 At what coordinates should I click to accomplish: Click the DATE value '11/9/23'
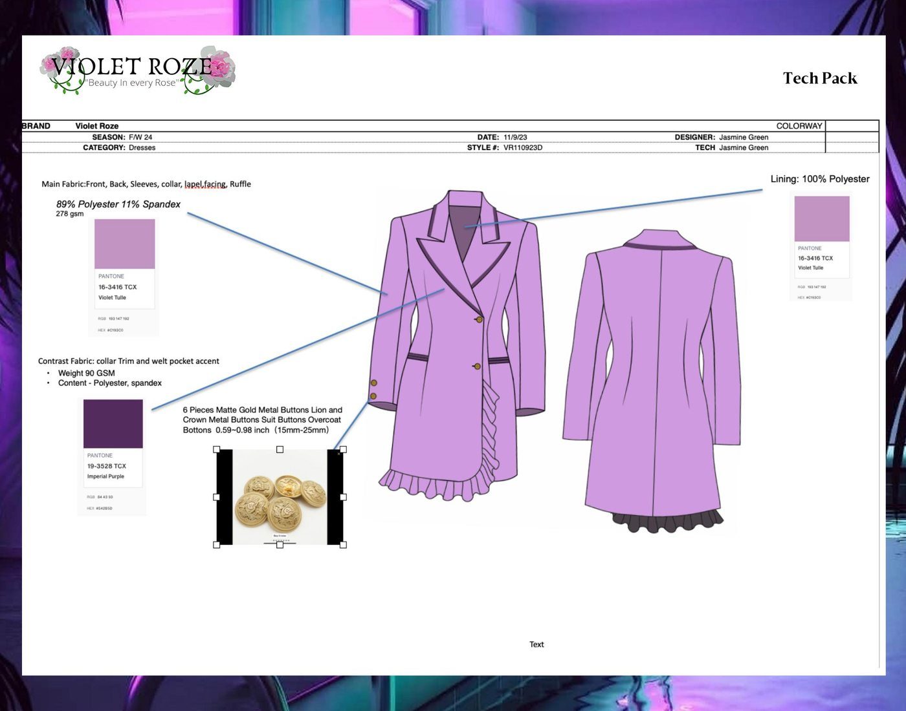click(515, 137)
